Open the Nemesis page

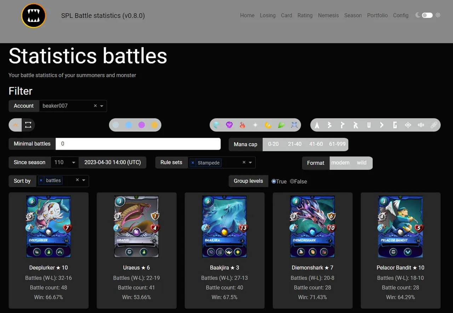point(328,15)
